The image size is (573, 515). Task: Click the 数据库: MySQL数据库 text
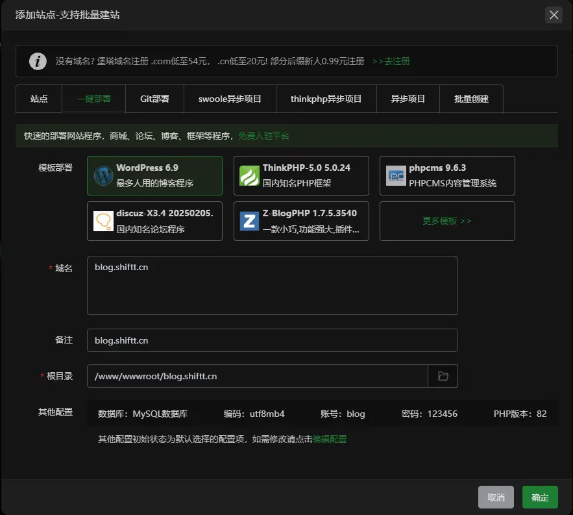(143, 414)
